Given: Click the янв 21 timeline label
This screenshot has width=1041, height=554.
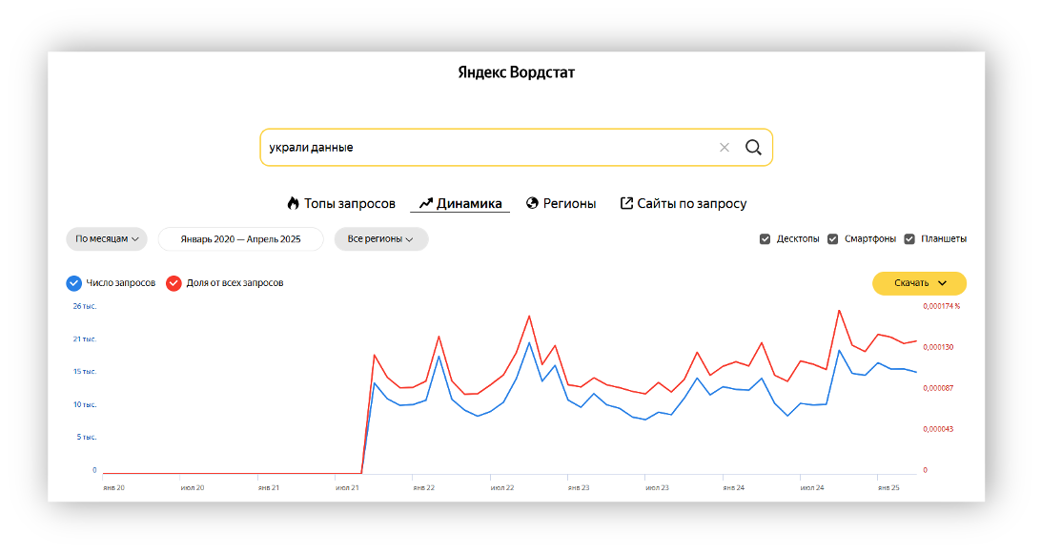Looking at the screenshot, I should click(269, 487).
